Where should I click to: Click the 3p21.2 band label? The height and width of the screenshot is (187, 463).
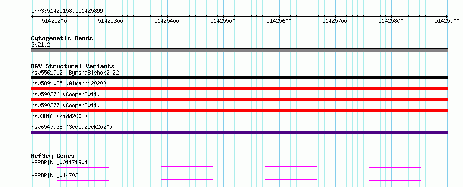pos(41,45)
